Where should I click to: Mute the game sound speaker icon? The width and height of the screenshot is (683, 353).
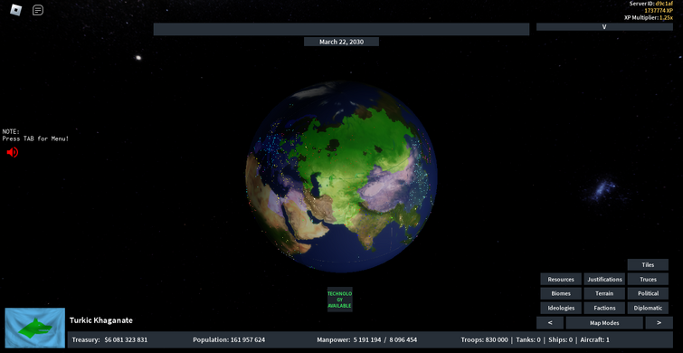(12, 152)
